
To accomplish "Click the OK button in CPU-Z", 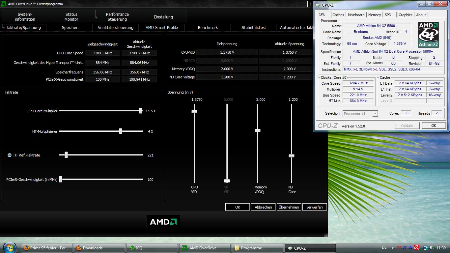I will coord(434,126).
